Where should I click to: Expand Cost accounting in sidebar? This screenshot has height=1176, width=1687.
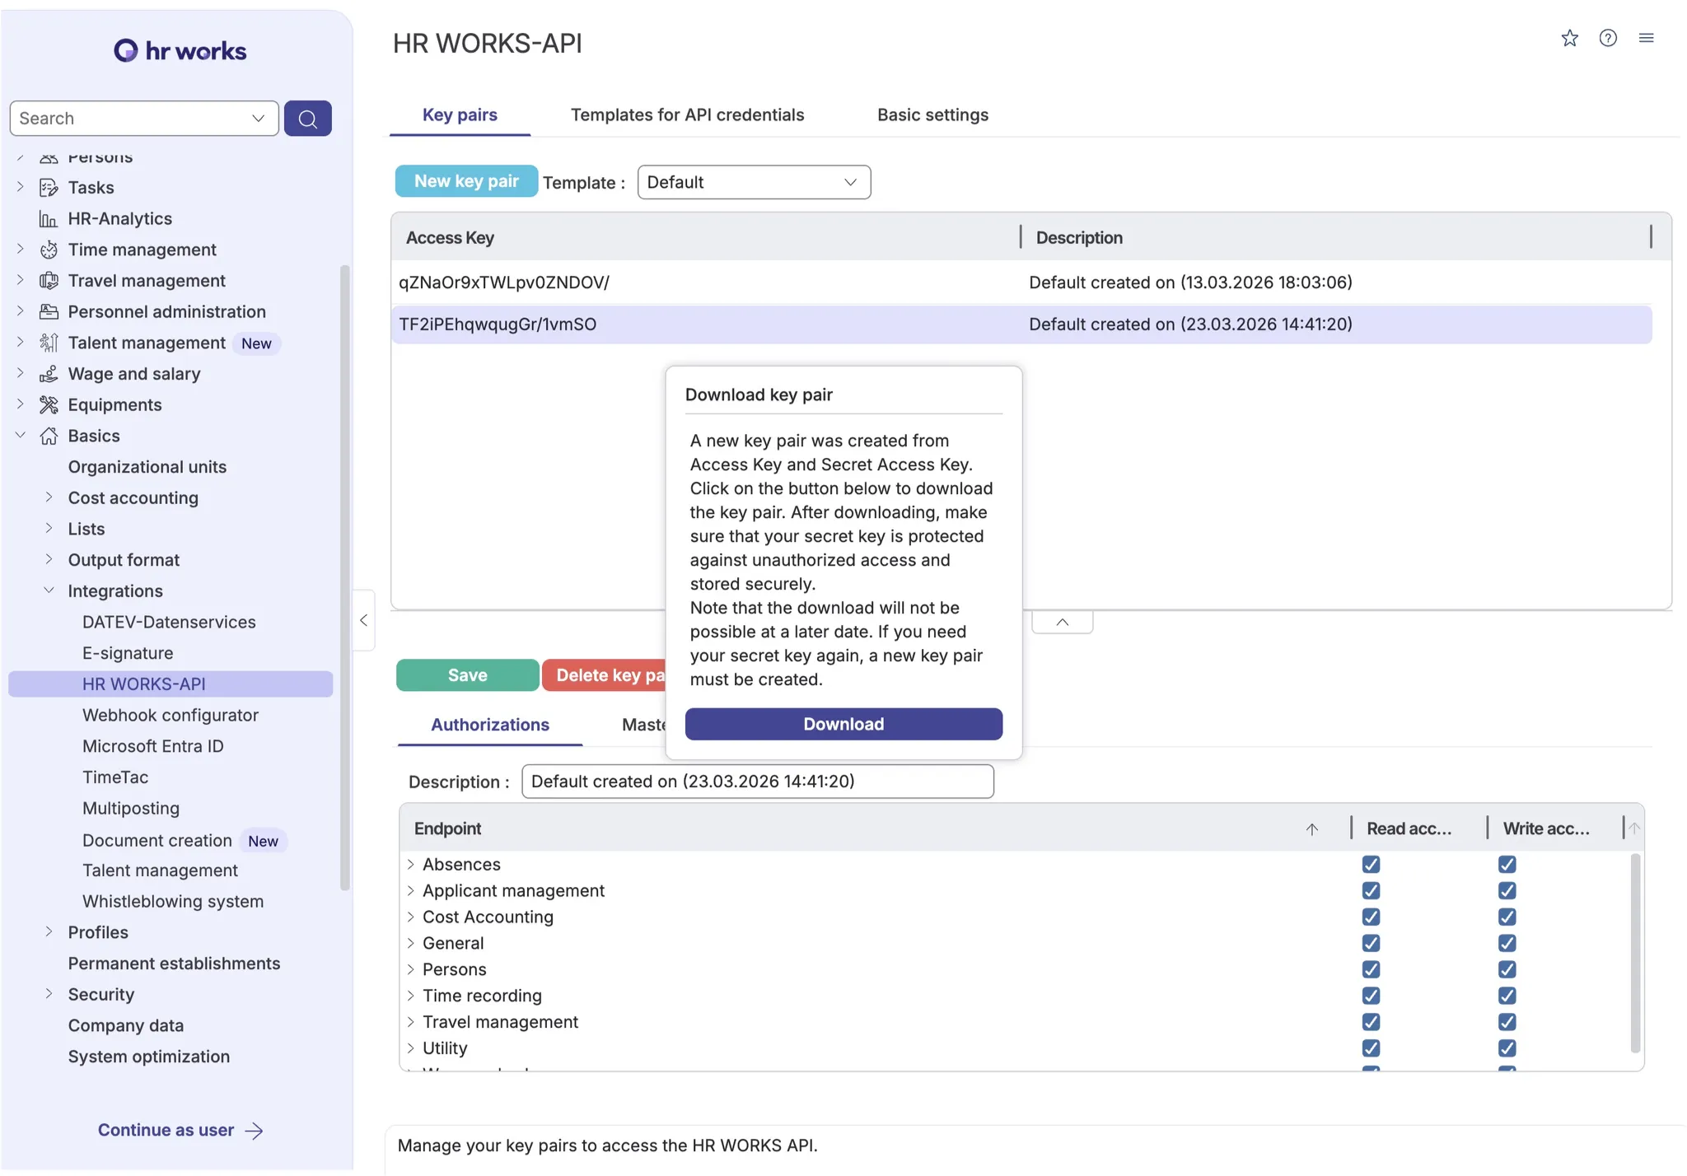point(49,497)
